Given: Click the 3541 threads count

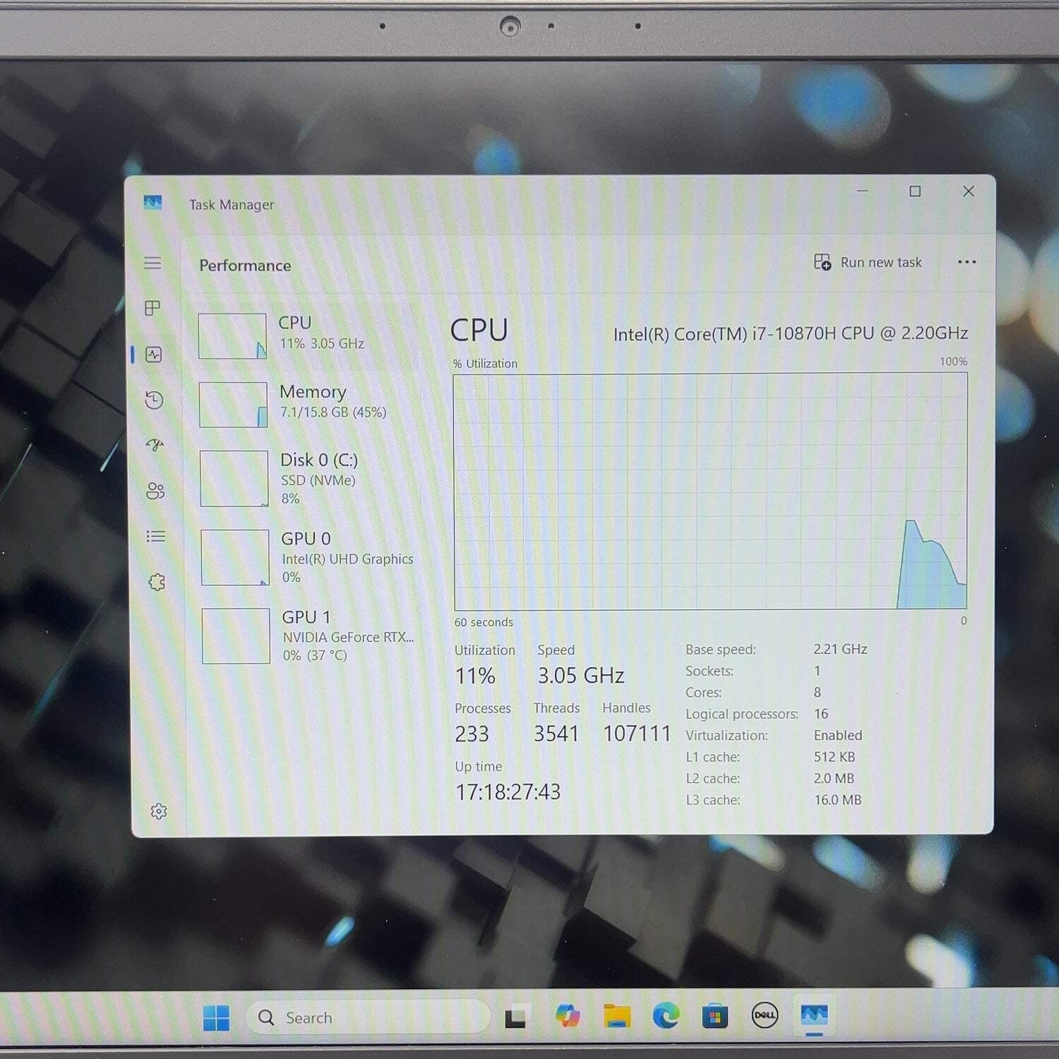Looking at the screenshot, I should click(556, 734).
